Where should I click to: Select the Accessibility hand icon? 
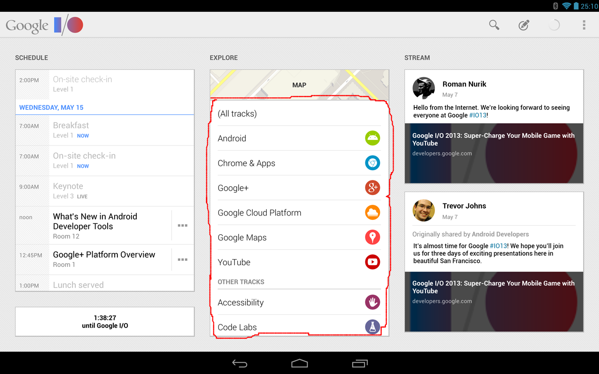(373, 302)
